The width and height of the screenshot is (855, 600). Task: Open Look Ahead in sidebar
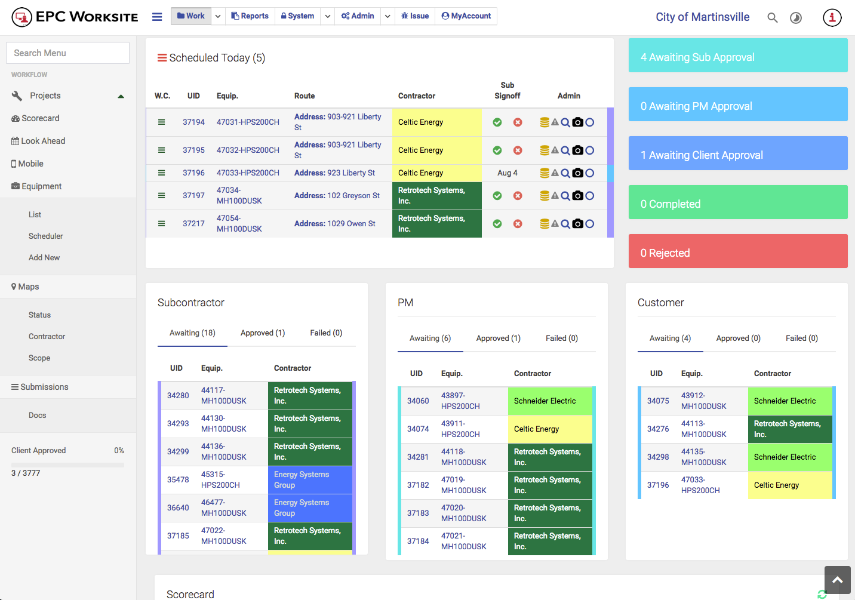[38, 141]
